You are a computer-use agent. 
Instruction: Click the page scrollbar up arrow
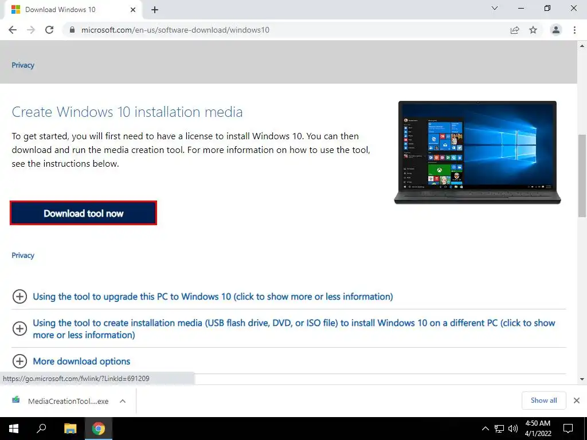pyautogui.click(x=582, y=46)
